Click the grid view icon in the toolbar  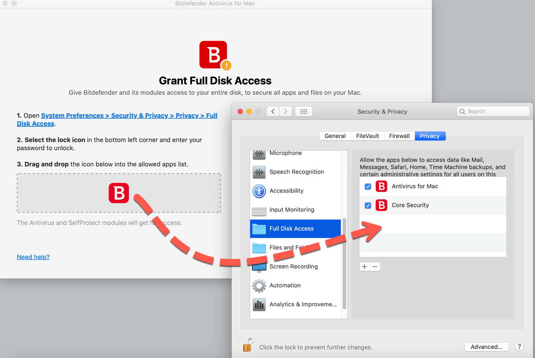pyautogui.click(x=303, y=111)
